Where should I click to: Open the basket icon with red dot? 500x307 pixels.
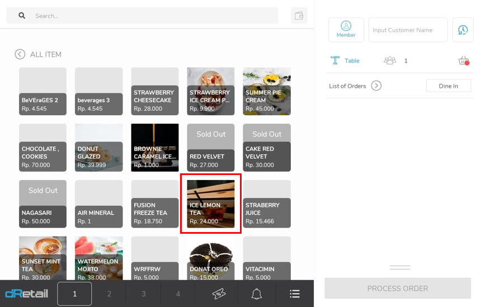(x=463, y=60)
